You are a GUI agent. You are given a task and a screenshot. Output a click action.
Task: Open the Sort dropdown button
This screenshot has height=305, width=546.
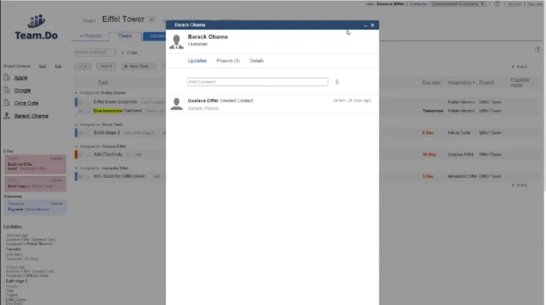click(x=106, y=67)
